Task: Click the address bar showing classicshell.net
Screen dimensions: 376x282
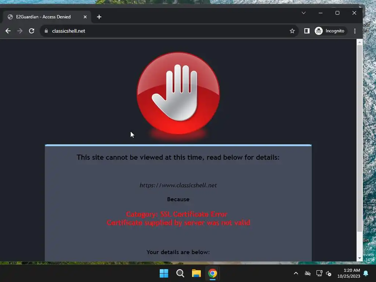Action: (x=169, y=31)
